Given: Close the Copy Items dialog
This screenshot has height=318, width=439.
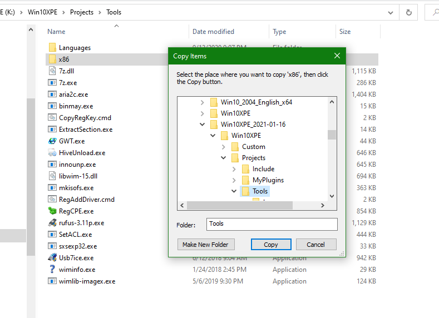Looking at the screenshot, I should pyautogui.click(x=337, y=56).
